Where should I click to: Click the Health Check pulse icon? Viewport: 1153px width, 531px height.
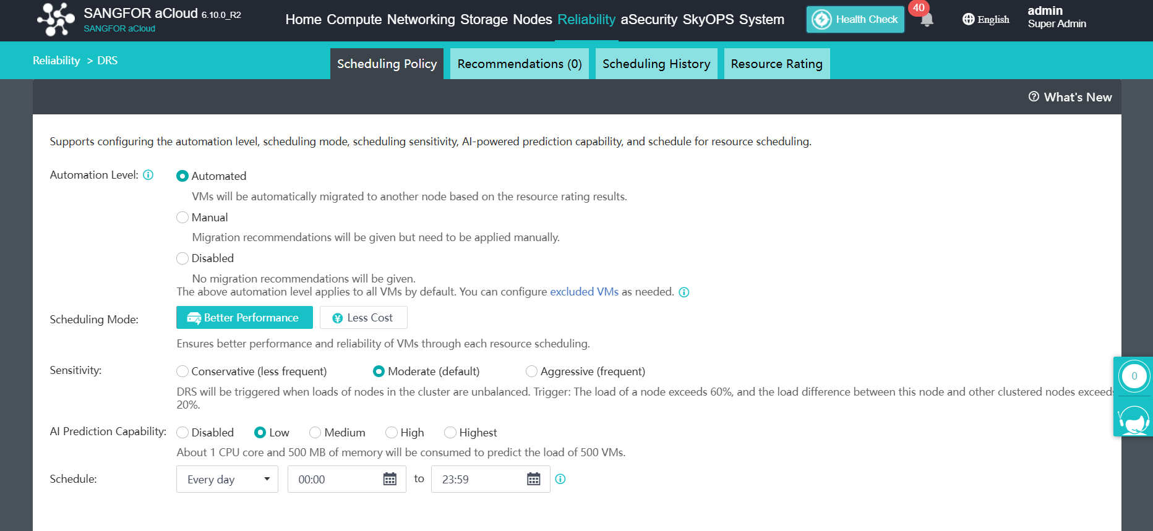point(821,20)
